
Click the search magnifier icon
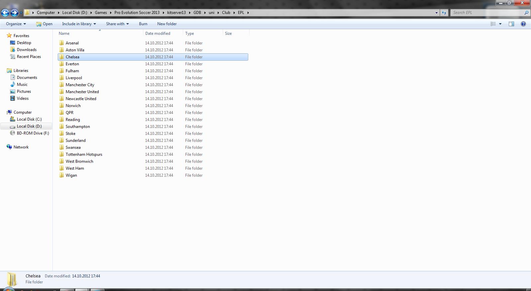(x=526, y=13)
